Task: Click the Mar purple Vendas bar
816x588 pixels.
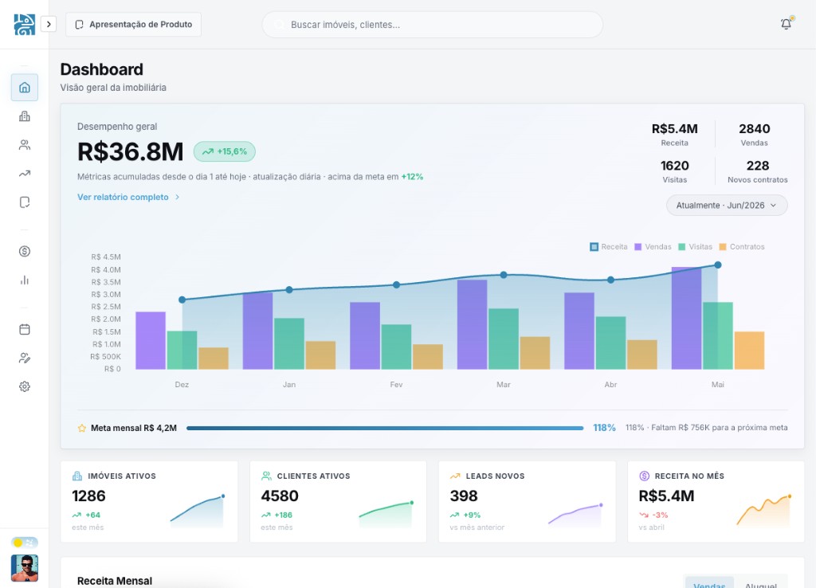Action: 472,325
